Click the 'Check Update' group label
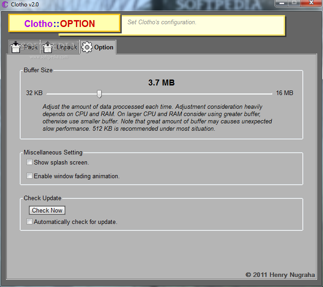This screenshot has height=287, width=323. 43,198
